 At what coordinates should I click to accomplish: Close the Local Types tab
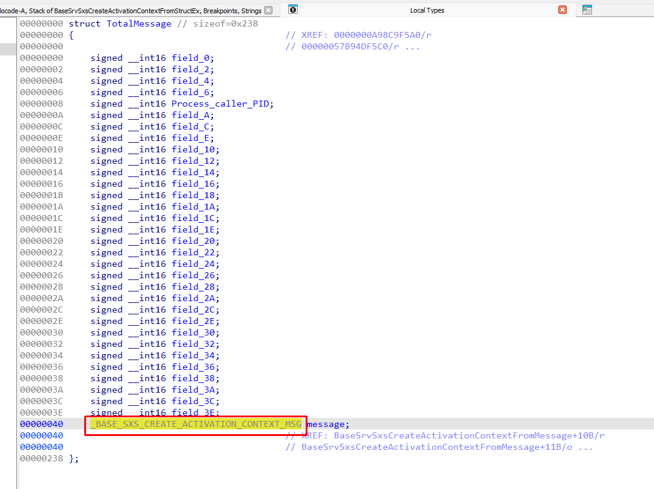coord(563,10)
